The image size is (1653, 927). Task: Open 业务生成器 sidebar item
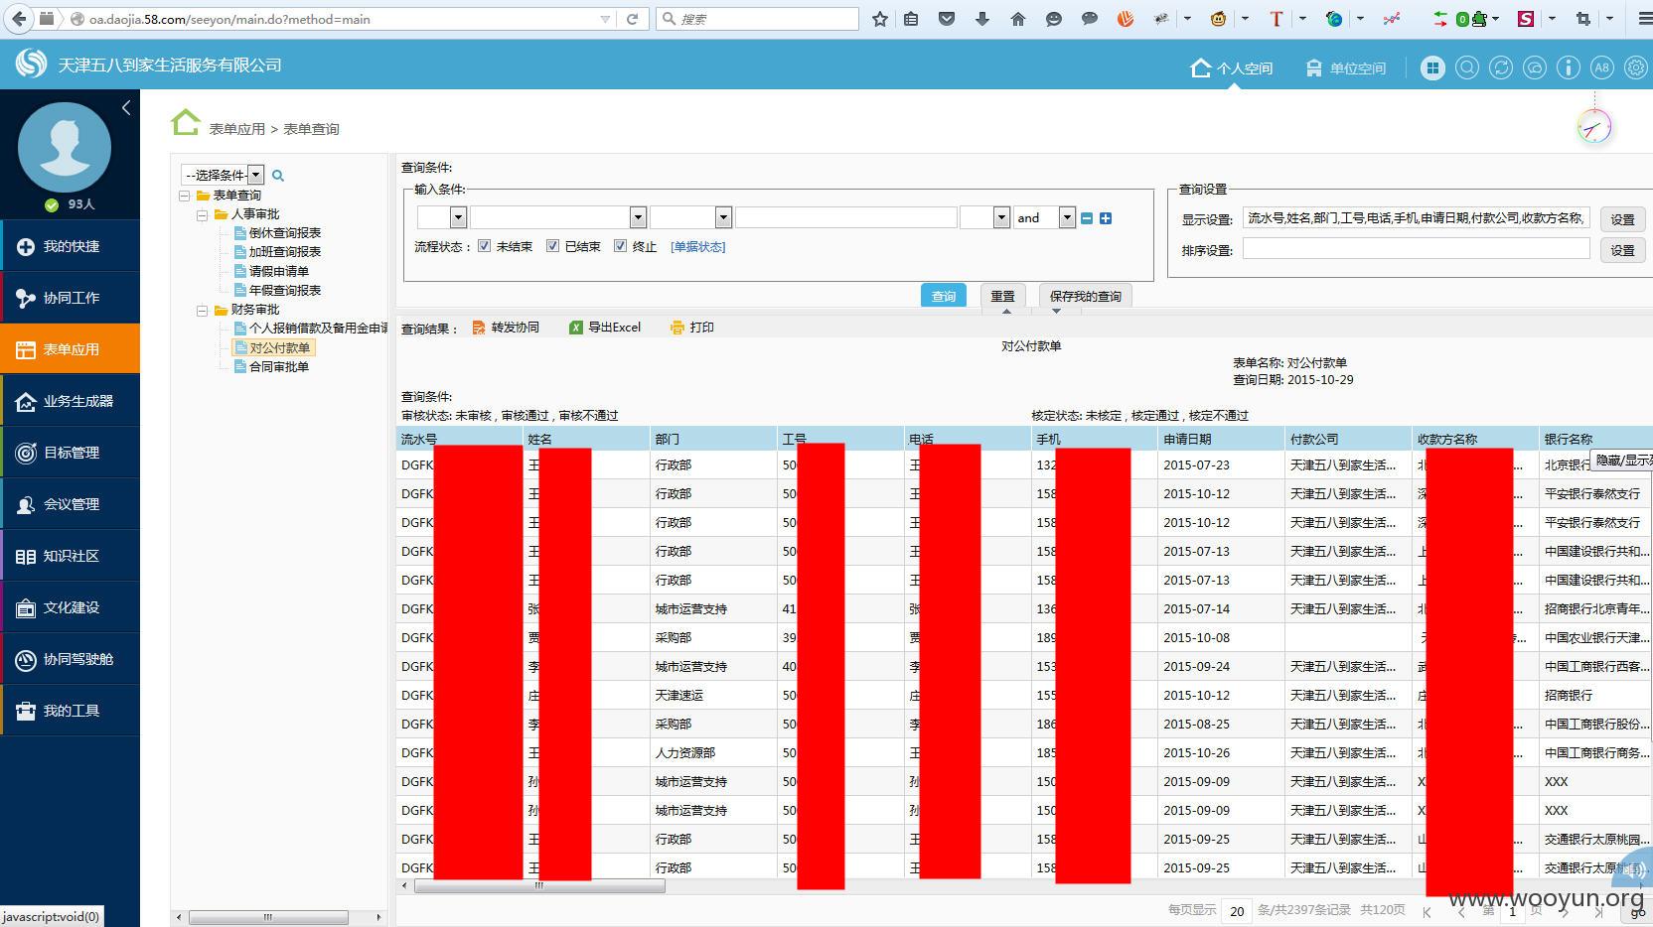70,401
